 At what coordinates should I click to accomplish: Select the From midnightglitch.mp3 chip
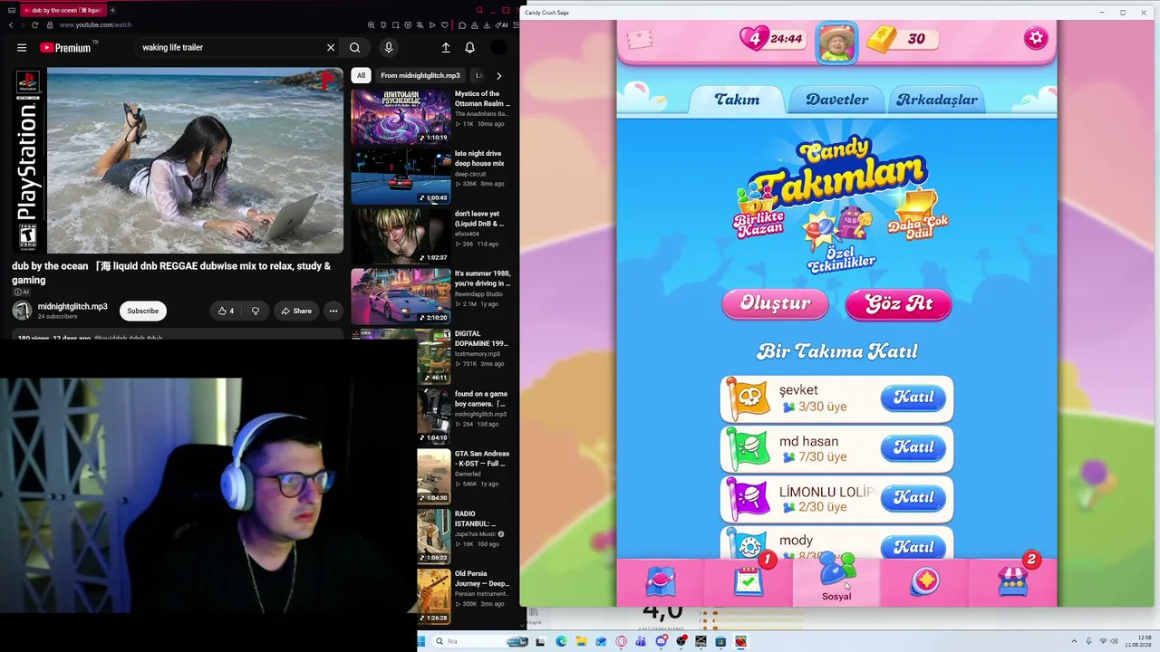tap(420, 75)
